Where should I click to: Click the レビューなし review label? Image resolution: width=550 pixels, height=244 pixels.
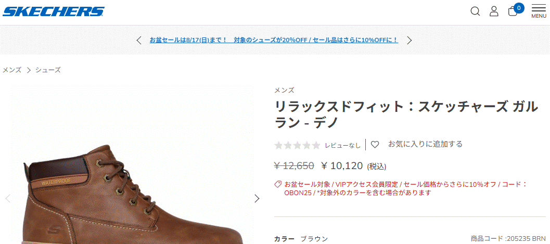pyautogui.click(x=343, y=145)
